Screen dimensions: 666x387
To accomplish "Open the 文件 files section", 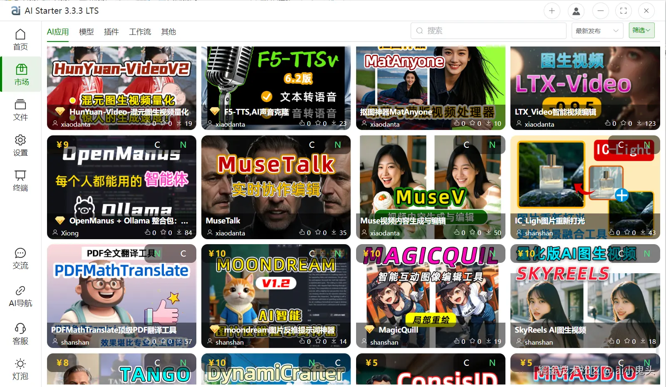I will pos(20,110).
